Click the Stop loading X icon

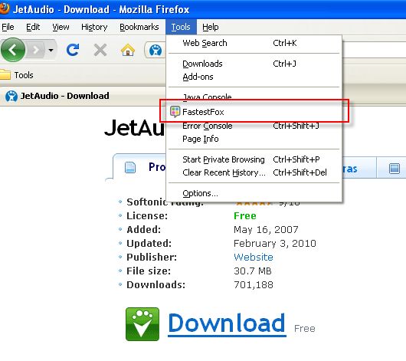pyautogui.click(x=100, y=50)
